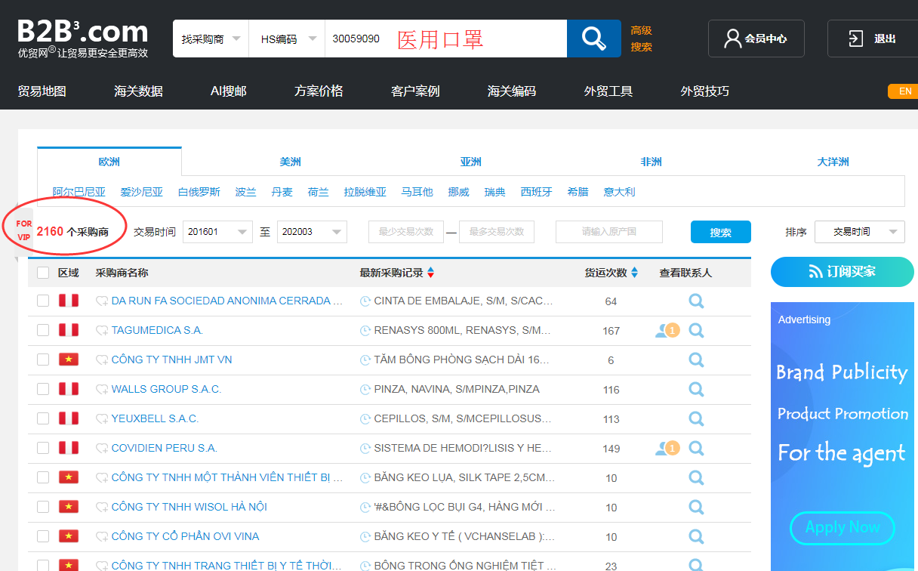Check the OVI VINA row checkbox
This screenshot has height=571, width=918.
pyautogui.click(x=43, y=536)
